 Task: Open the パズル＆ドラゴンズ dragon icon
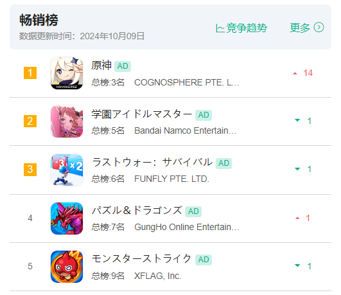click(67, 218)
